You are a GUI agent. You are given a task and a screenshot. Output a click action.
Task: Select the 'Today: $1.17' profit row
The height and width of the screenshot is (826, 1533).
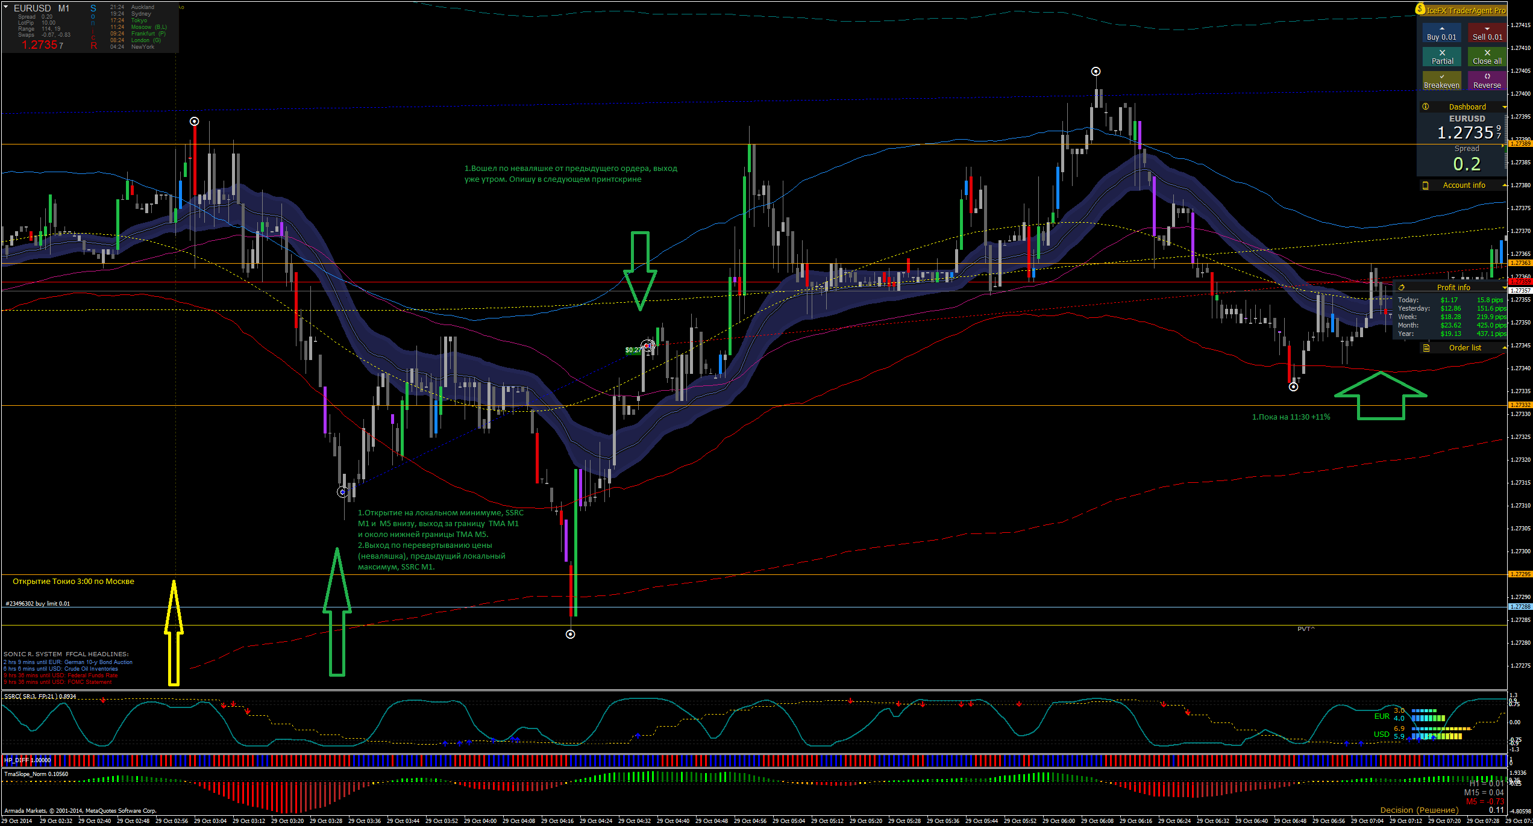[1451, 300]
